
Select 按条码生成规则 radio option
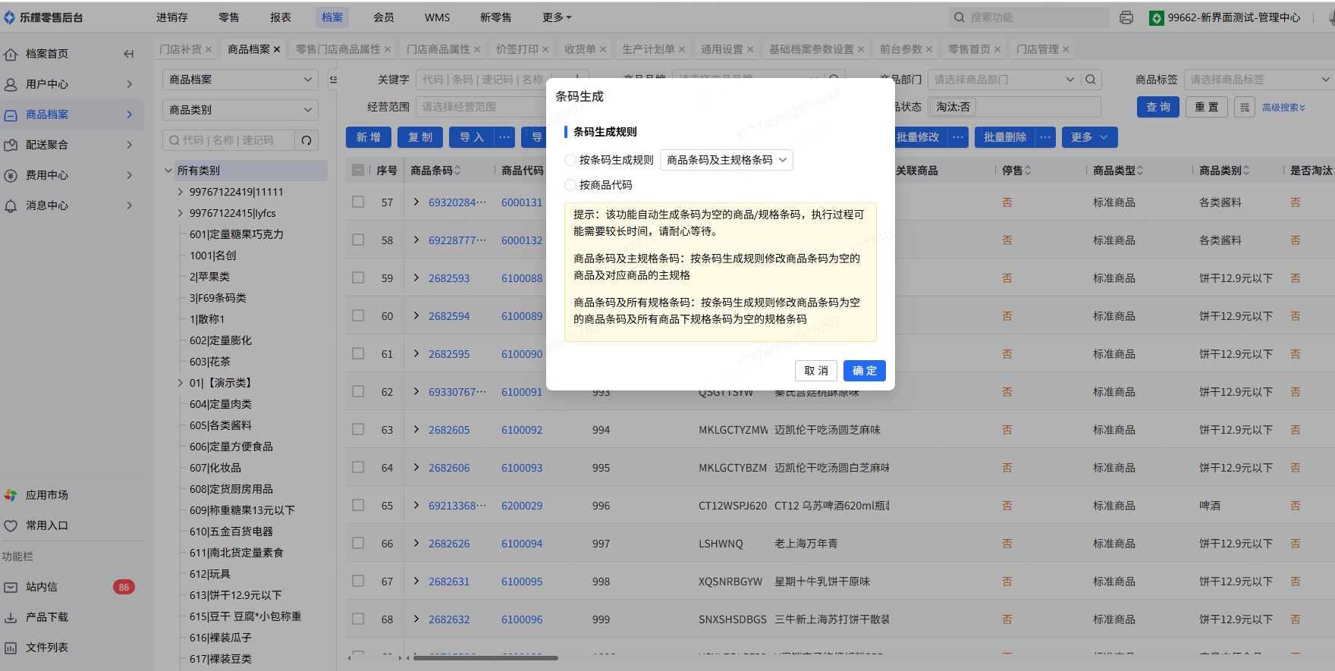(x=570, y=160)
